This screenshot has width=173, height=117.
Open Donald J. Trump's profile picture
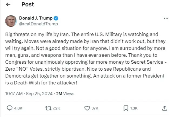[x=11, y=21]
